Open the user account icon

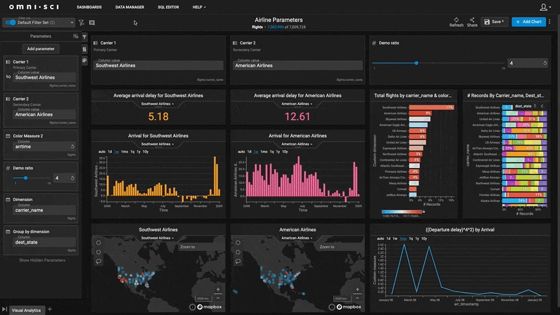[543, 7]
